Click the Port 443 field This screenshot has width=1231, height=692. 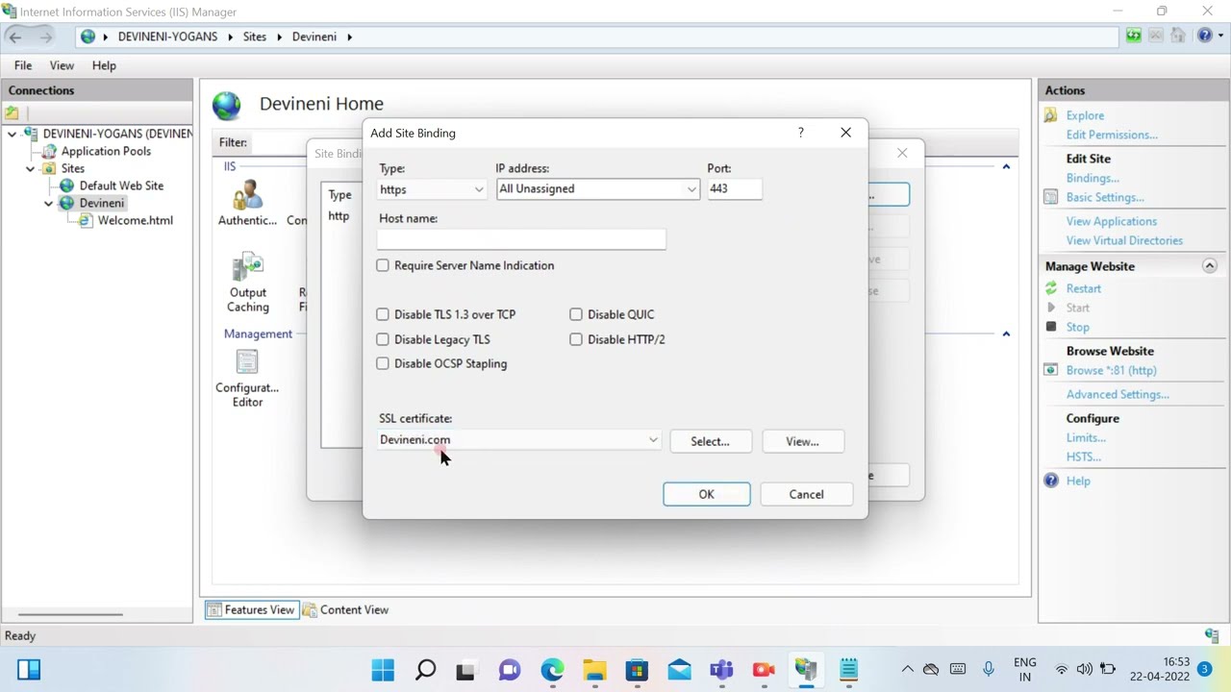(735, 189)
